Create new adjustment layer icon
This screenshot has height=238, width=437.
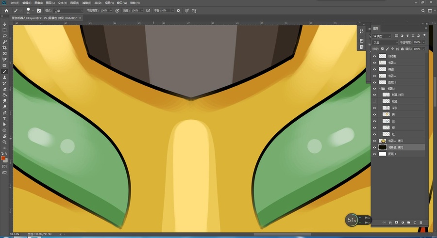(403, 222)
